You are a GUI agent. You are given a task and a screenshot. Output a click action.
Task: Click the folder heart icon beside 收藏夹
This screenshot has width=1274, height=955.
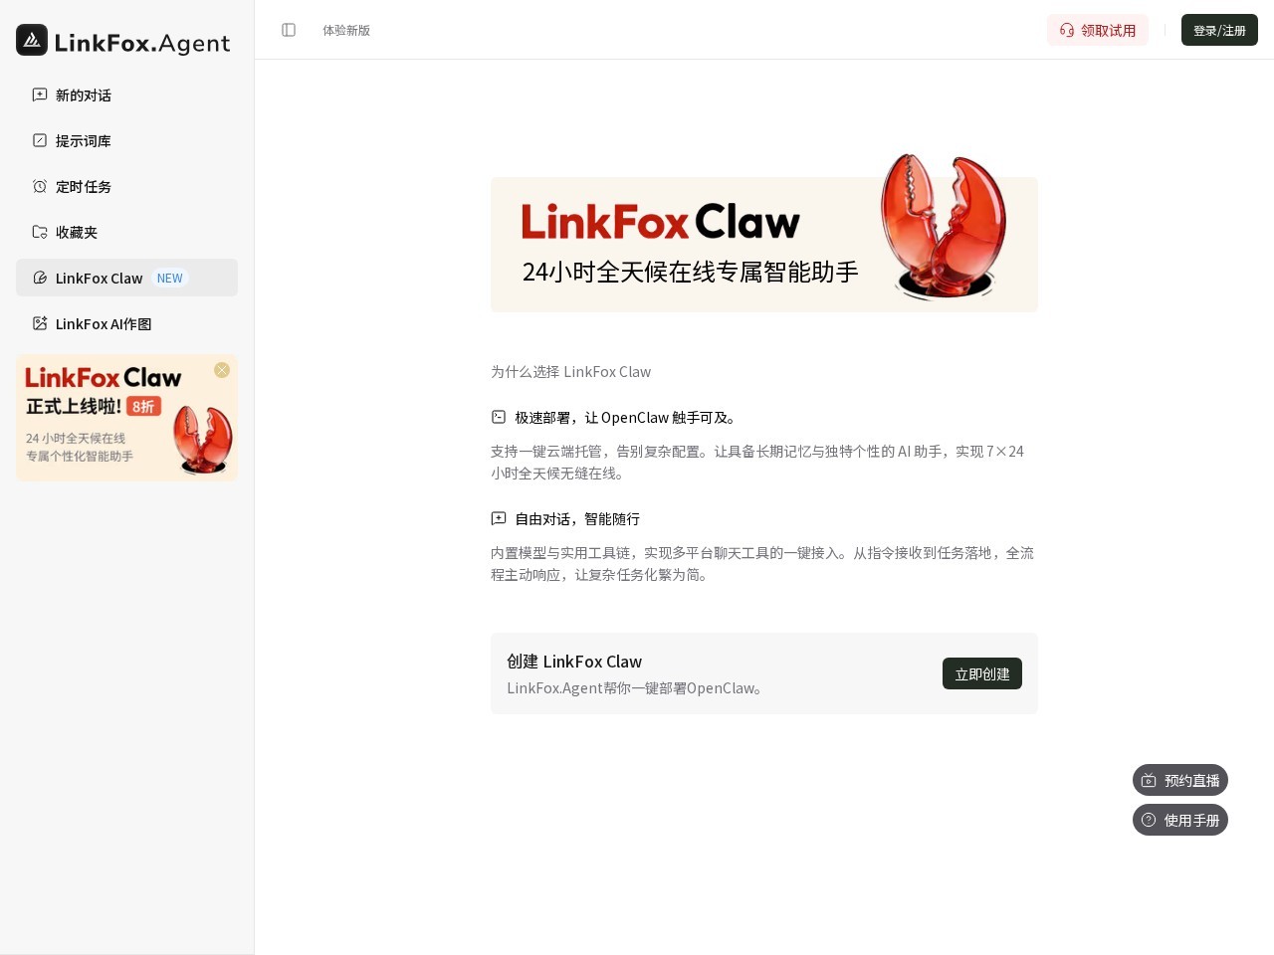pyautogui.click(x=40, y=232)
